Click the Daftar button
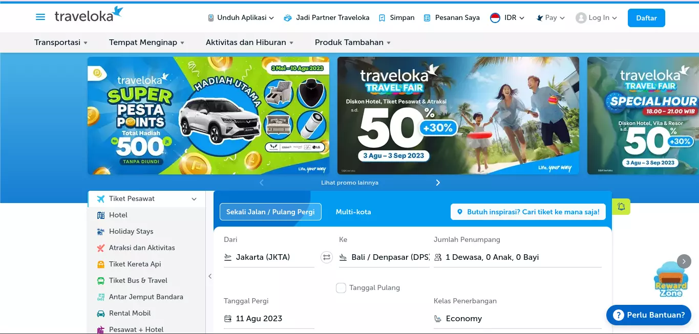This screenshot has height=334, width=699. pyautogui.click(x=646, y=18)
